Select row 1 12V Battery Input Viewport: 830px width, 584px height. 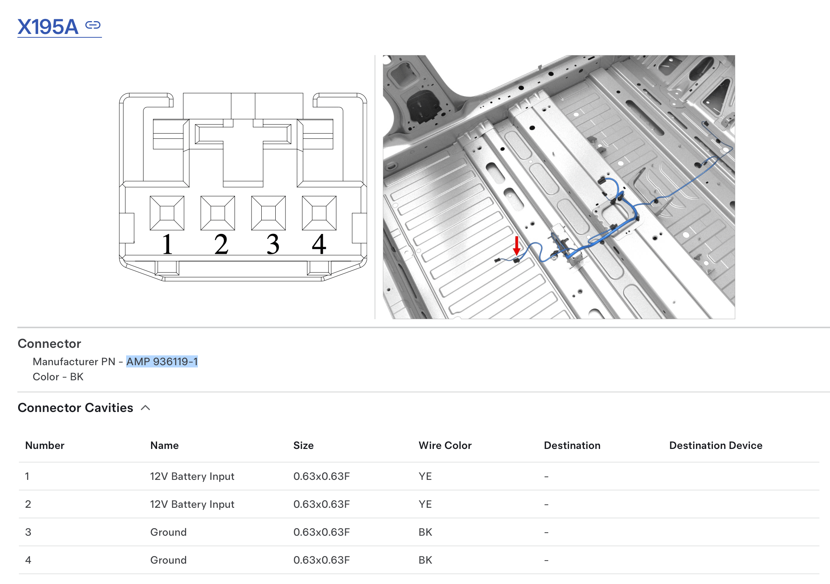point(192,476)
